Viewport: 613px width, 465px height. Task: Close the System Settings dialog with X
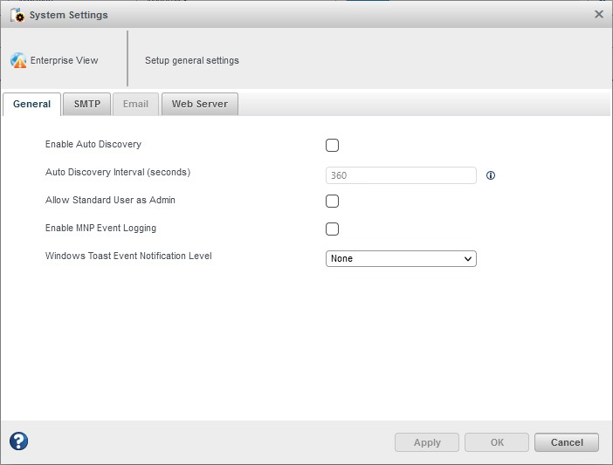(x=599, y=14)
